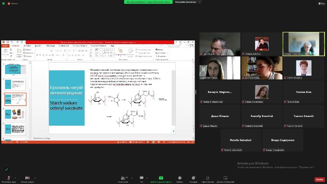The image size is (327, 184).
Task: Click the Comments button in status bar
Action: pyautogui.click(x=136, y=142)
